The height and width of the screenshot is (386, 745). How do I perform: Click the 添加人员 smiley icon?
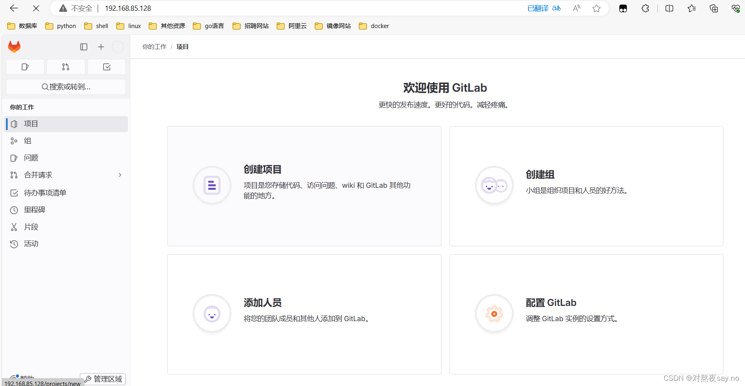(x=212, y=314)
